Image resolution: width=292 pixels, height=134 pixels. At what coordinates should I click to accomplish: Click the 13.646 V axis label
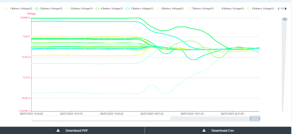coord(25,18)
